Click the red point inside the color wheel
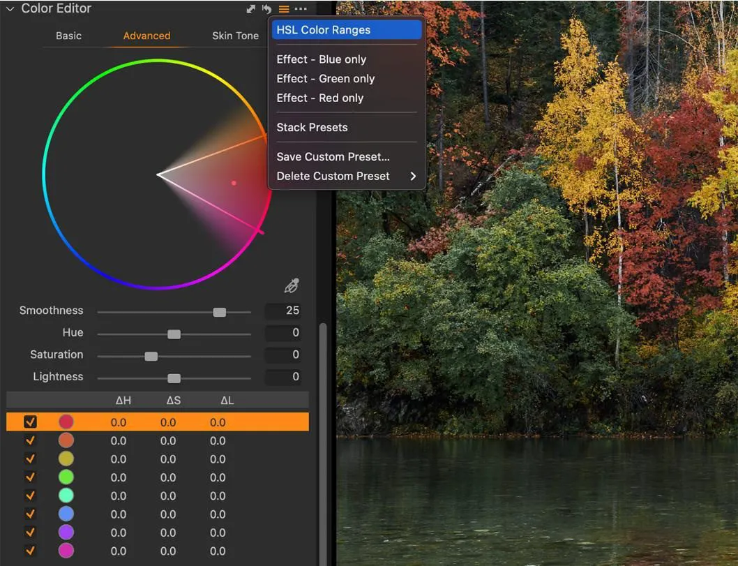Screen dimensions: 738x566 tap(234, 183)
